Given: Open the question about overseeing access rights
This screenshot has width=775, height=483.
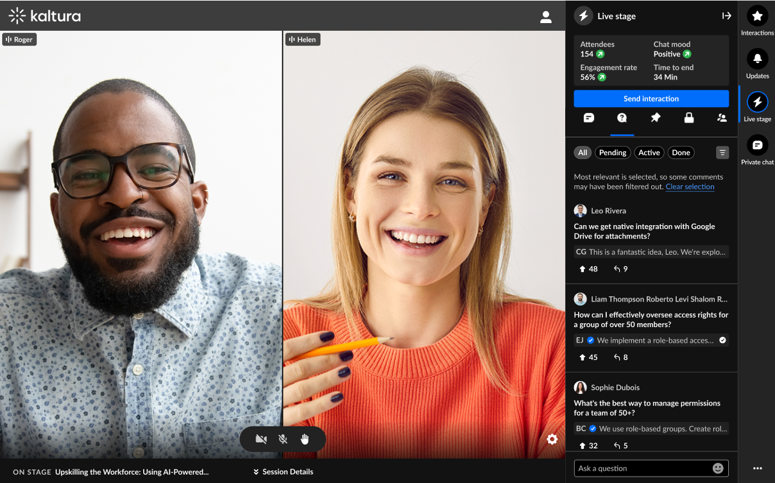Looking at the screenshot, I should (651, 319).
